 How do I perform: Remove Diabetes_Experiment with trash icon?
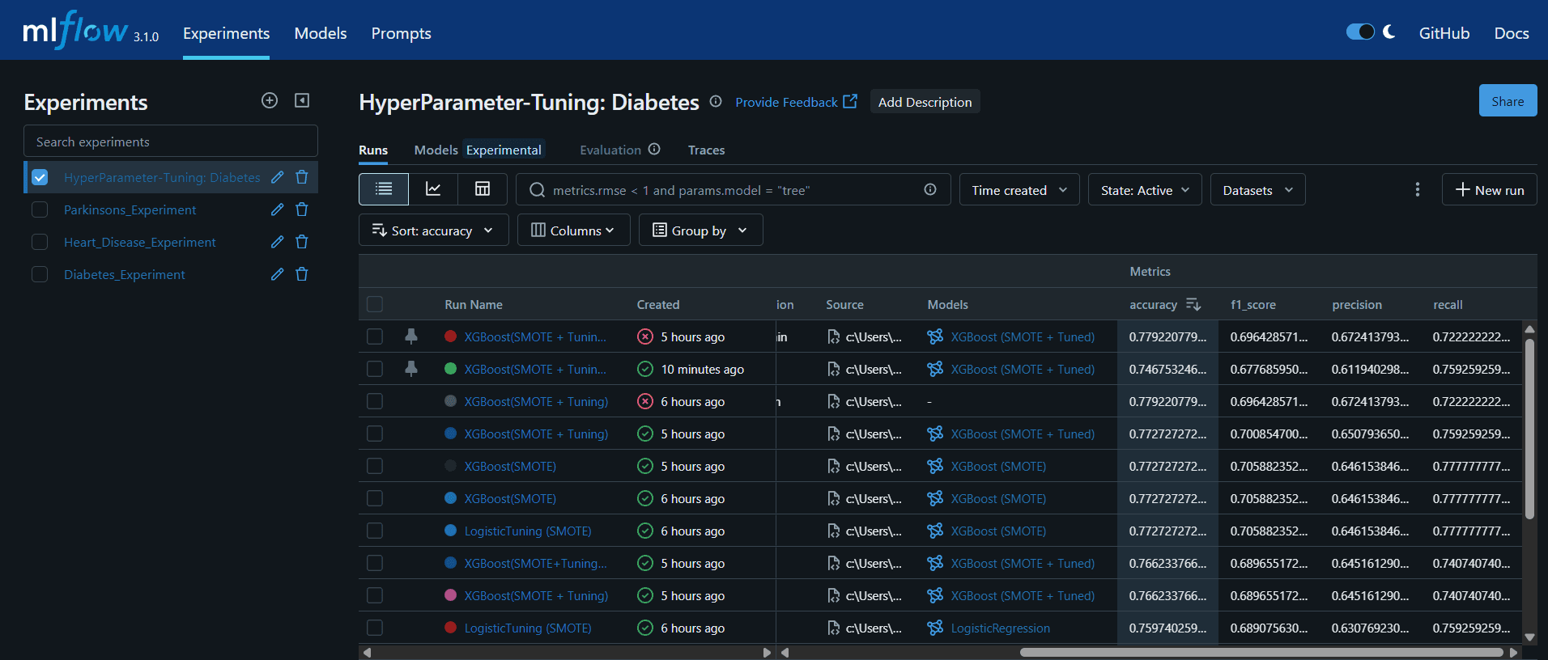tap(302, 274)
